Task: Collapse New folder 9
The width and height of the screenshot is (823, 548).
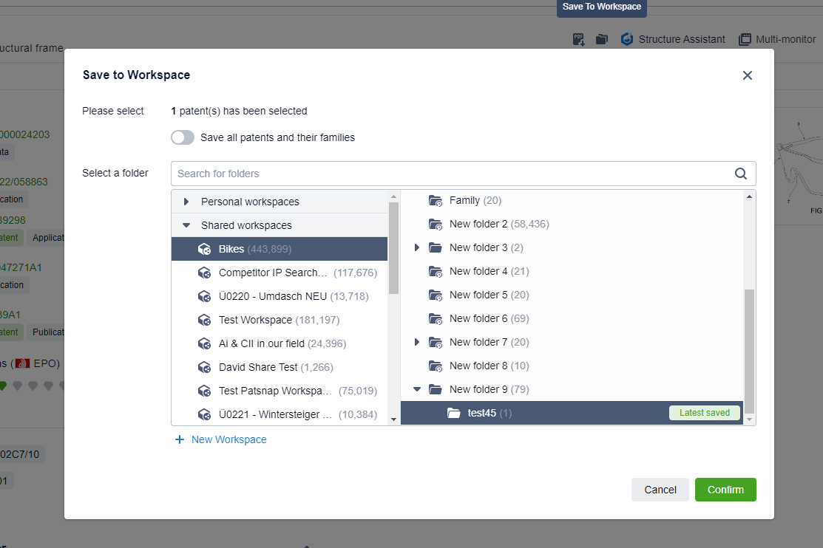Action: [x=417, y=389]
